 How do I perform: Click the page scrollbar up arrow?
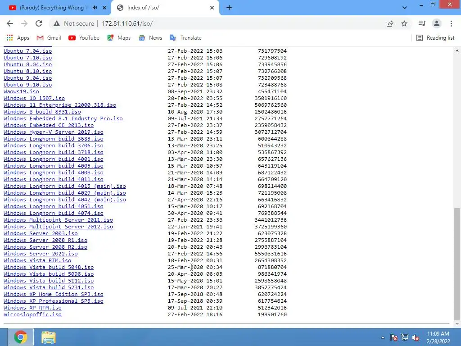click(x=457, y=50)
